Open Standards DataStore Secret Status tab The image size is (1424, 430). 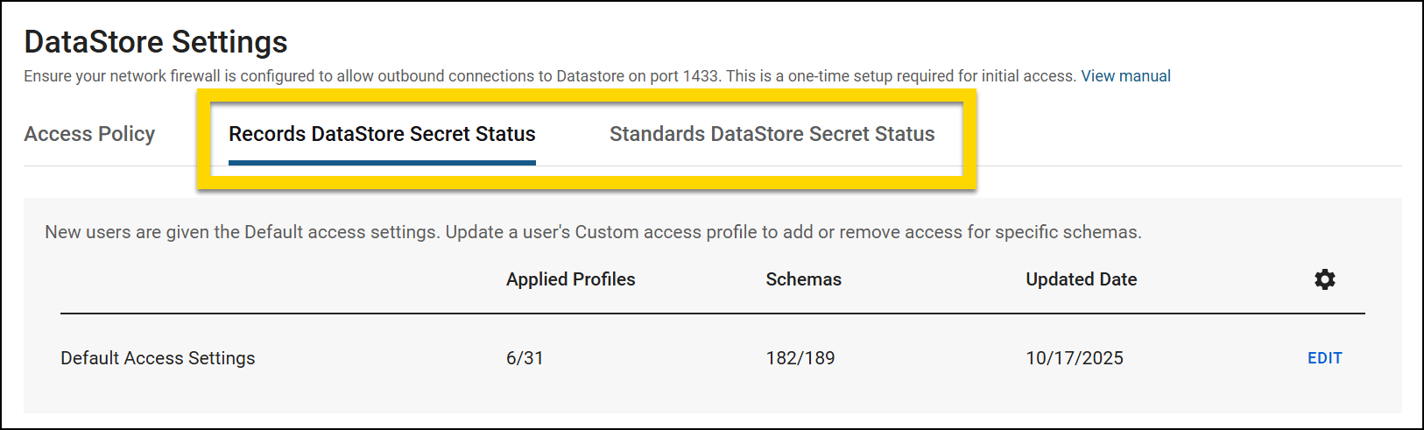click(772, 134)
